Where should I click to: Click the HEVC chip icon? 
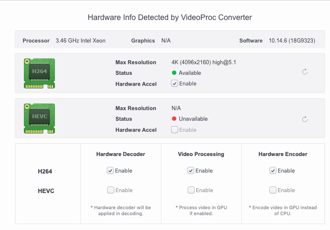tap(39, 118)
